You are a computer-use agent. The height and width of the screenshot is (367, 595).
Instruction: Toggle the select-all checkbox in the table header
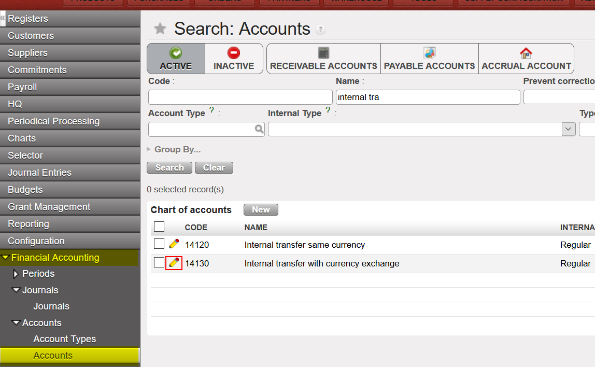click(x=159, y=227)
